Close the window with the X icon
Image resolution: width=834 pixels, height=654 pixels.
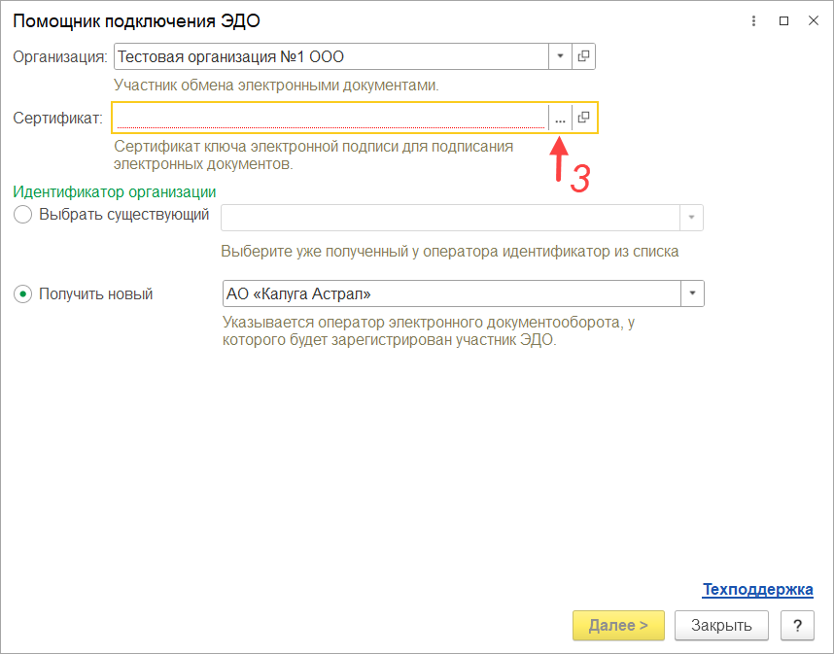click(x=813, y=20)
